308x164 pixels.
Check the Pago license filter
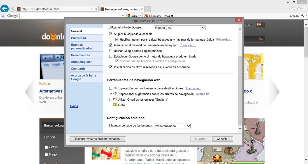point(46,154)
